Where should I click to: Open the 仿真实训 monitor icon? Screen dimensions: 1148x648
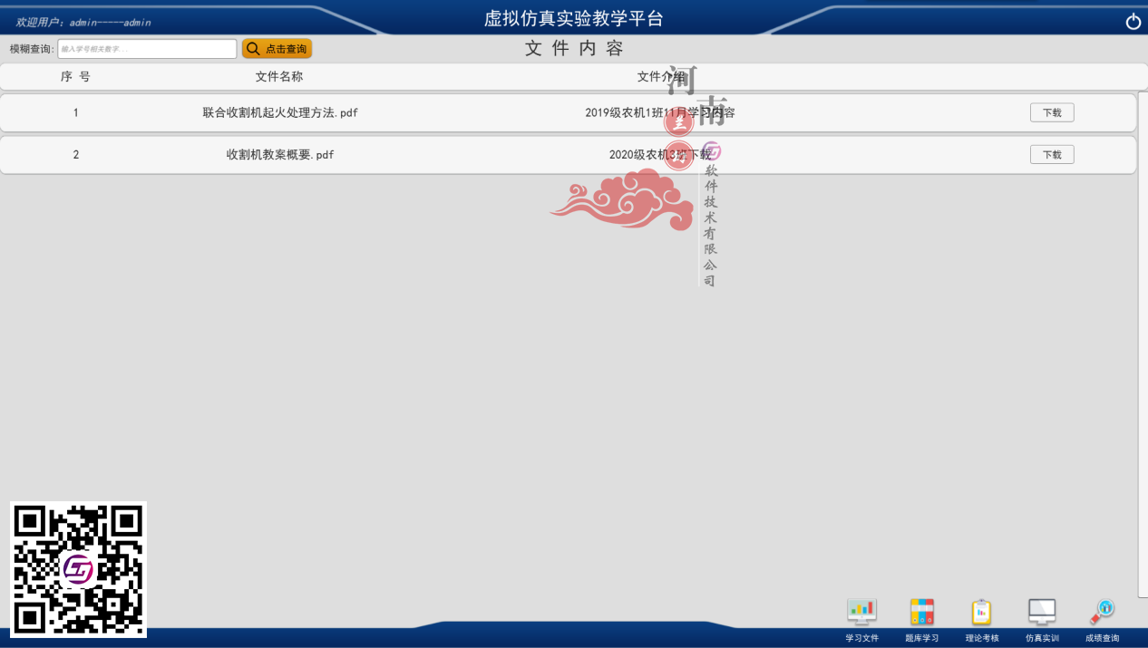[1041, 611]
